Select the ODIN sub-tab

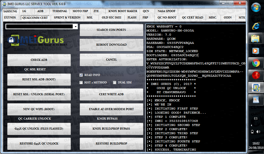(x=228, y=17)
